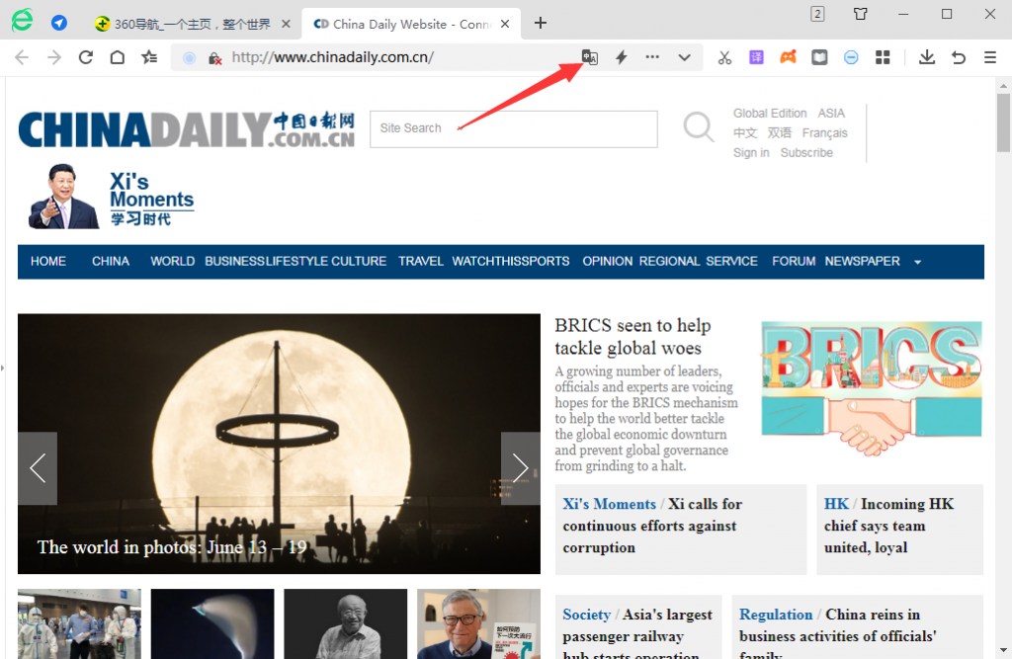The width and height of the screenshot is (1012, 659).
Task: Select TRAVEL in navigation bar
Action: tap(421, 262)
